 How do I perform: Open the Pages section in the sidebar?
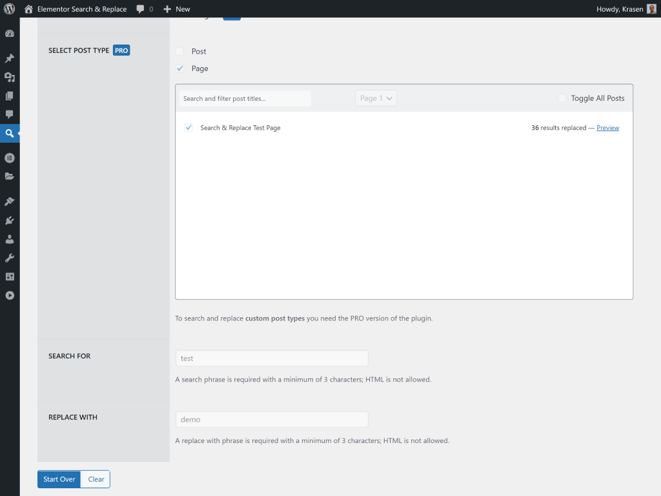click(10, 96)
